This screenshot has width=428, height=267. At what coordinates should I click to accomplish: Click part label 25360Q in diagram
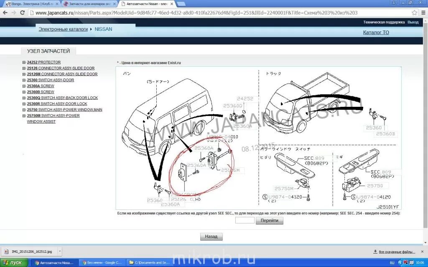(232, 106)
